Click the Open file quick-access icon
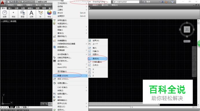Viewport: 200px width, 111px height. click(12, 2)
